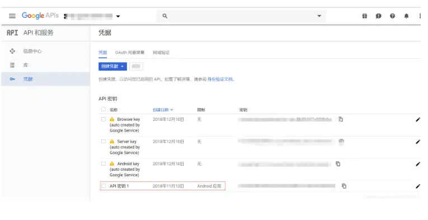
Task: Click the Server key warning icon
Action: (x=112, y=141)
